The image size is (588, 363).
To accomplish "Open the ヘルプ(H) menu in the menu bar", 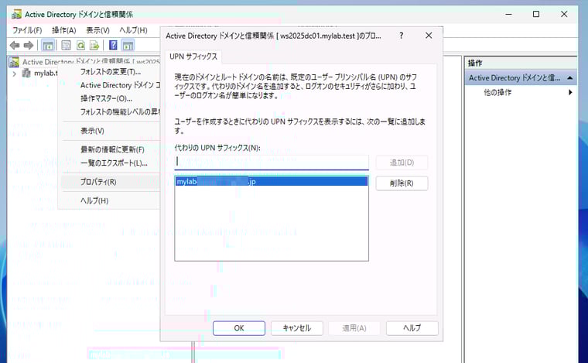I will (x=133, y=30).
